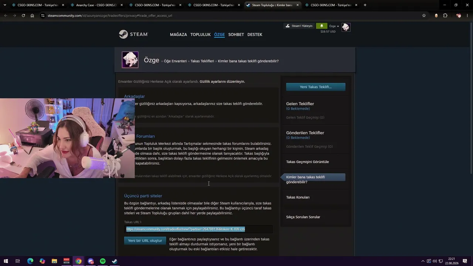Click Gizlilik ayarlarını düzenleyin link
Screen dimensions: 473x266
tap(222, 81)
